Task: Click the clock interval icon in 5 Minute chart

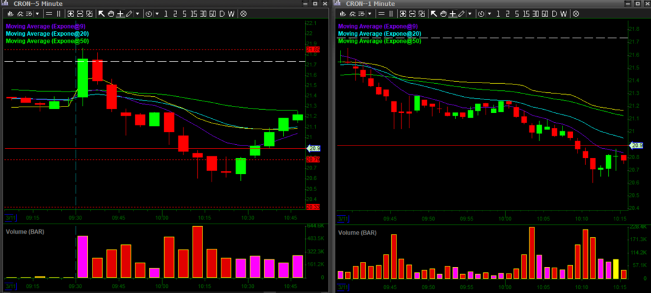Action: click(149, 13)
